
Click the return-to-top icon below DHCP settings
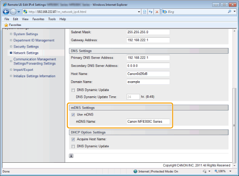click(x=71, y=156)
